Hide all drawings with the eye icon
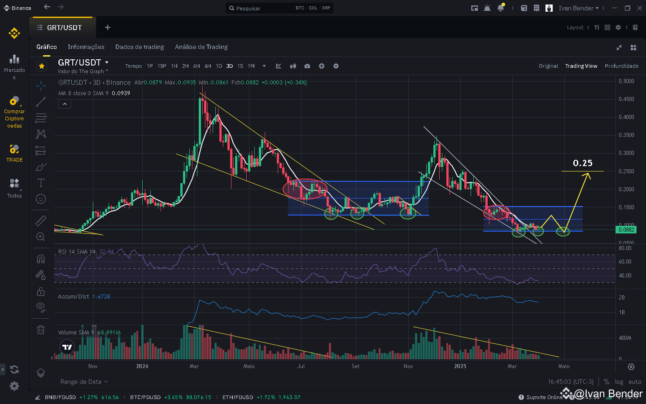Viewport: 646px width, 404px height. 41,307
